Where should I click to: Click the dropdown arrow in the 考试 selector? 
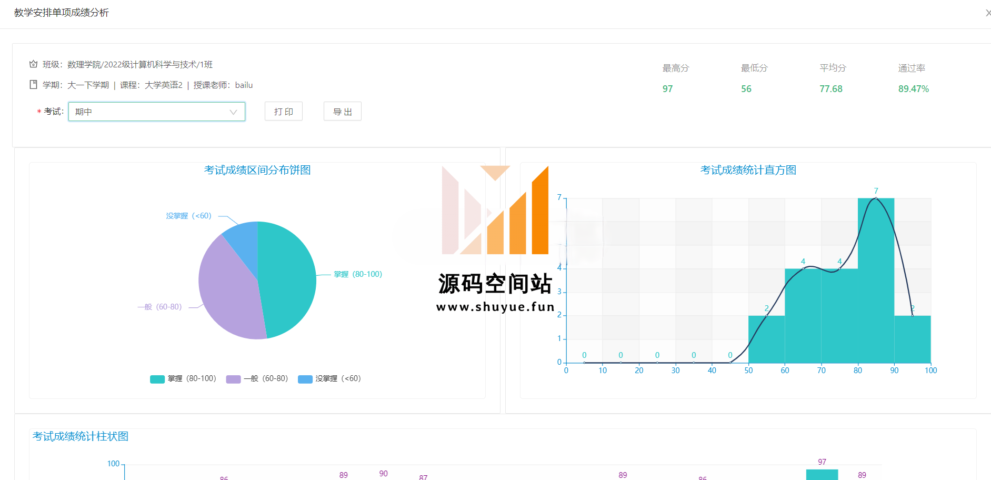pos(233,112)
